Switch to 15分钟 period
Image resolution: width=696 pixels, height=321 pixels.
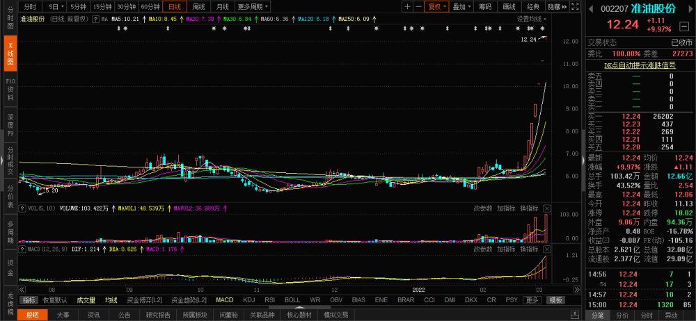click(102, 7)
